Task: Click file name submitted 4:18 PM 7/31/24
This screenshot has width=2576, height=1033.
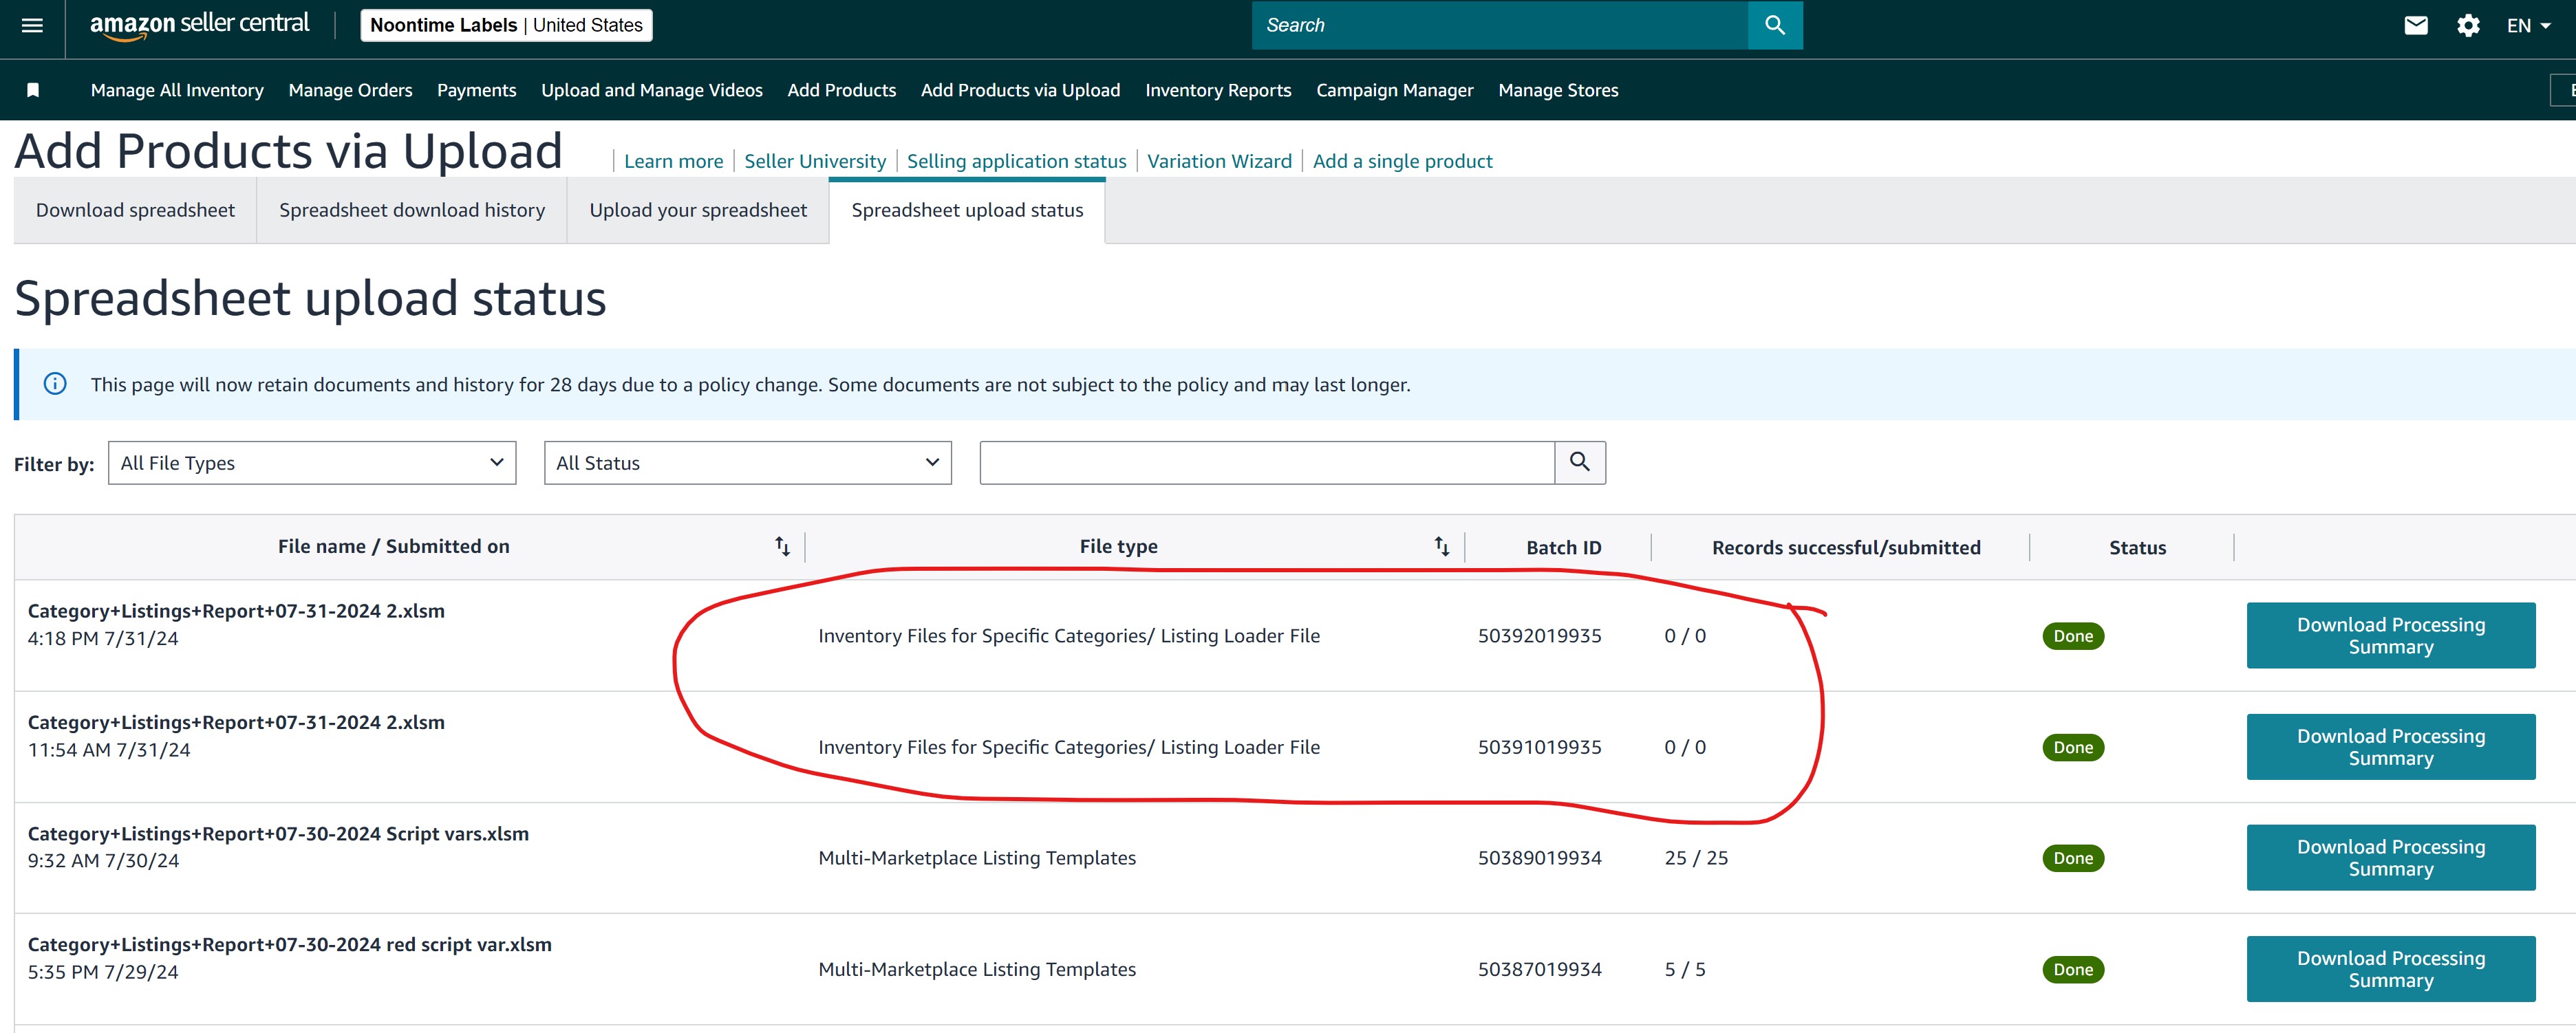Action: (236, 611)
